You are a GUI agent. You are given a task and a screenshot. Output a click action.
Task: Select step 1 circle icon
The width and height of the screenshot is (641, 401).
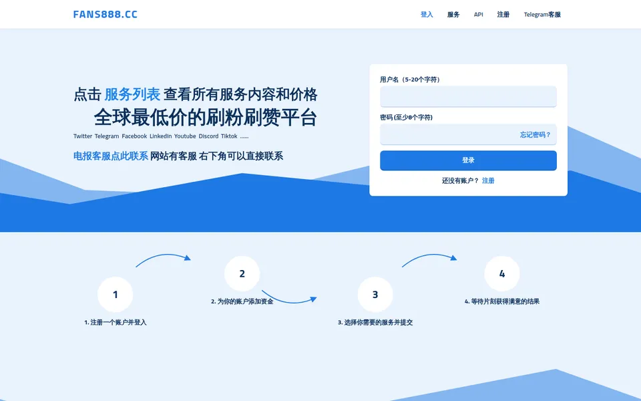click(x=116, y=295)
